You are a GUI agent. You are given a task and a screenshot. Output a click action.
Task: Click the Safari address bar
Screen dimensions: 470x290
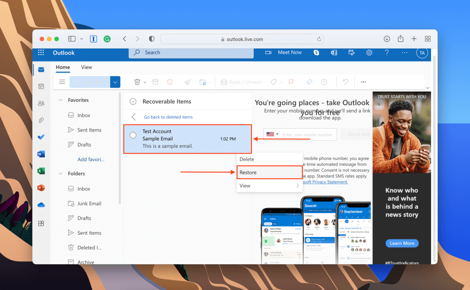pyautogui.click(x=242, y=39)
